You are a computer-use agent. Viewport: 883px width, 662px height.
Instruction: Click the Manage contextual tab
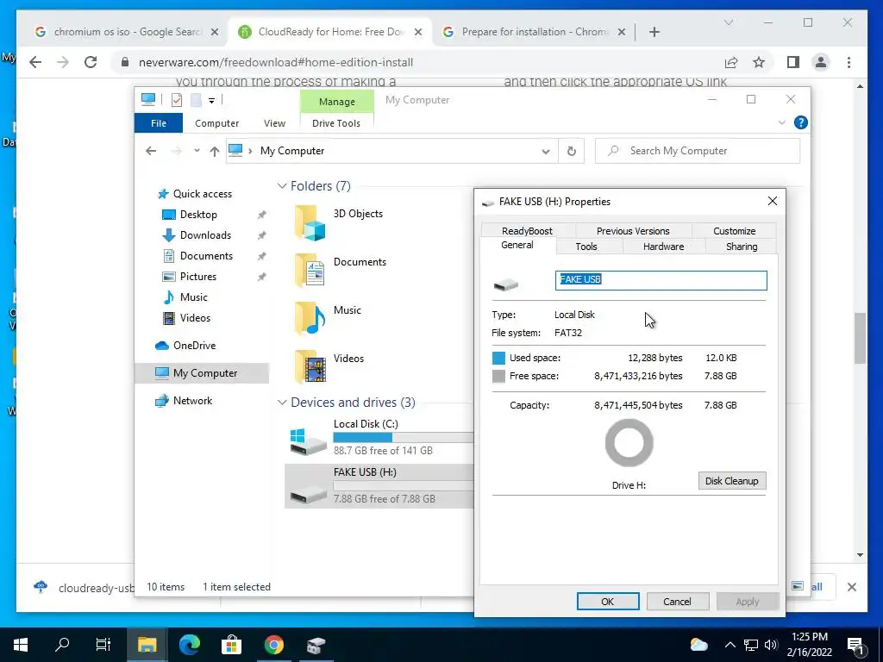337,102
